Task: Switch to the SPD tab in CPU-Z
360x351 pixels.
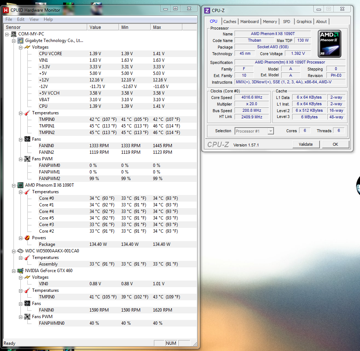Action: (287, 22)
